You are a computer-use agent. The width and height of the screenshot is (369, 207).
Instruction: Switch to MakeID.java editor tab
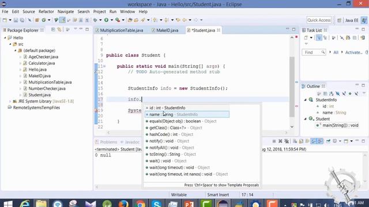[x=165, y=30]
